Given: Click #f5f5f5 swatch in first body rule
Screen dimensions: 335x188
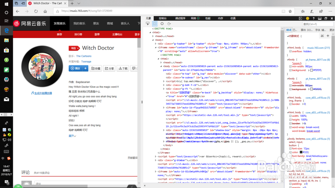Looking at the screenshot, I should pyautogui.click(x=312, y=70).
